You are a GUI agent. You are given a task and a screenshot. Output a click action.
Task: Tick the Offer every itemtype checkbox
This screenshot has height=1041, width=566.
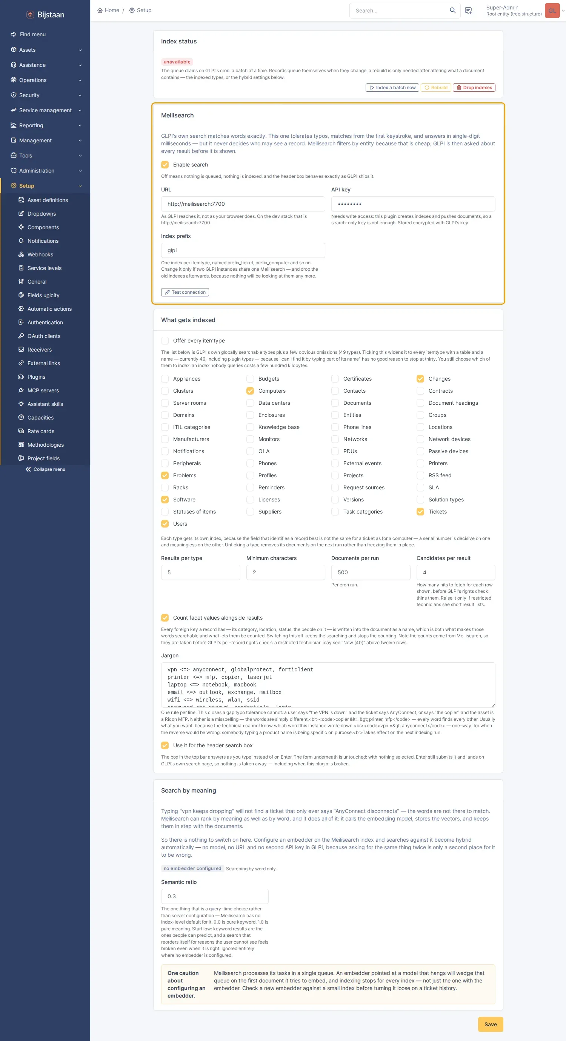pos(165,341)
